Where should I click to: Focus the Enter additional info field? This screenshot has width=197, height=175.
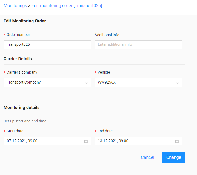[138, 45]
